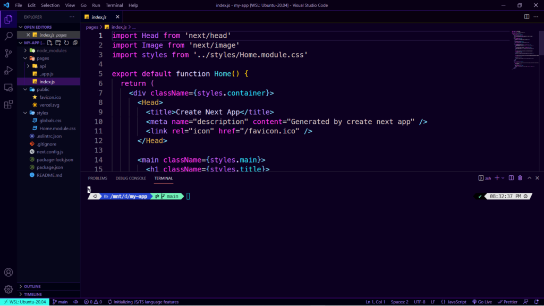Open the new terminal launch profile dropdown
The width and height of the screenshot is (544, 306).
(x=503, y=178)
